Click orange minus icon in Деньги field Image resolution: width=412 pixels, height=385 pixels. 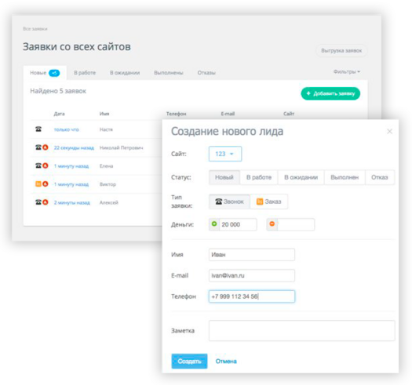tap(272, 224)
